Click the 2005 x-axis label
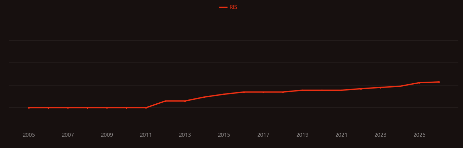This screenshot has height=148, width=463. 29,135
